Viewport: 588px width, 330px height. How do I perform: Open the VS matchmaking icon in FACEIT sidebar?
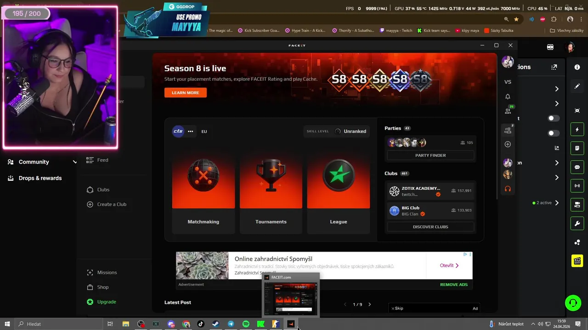tap(508, 82)
